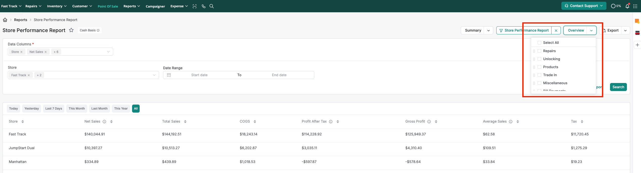
Task: Click the phone call icon
Action: [203, 6]
